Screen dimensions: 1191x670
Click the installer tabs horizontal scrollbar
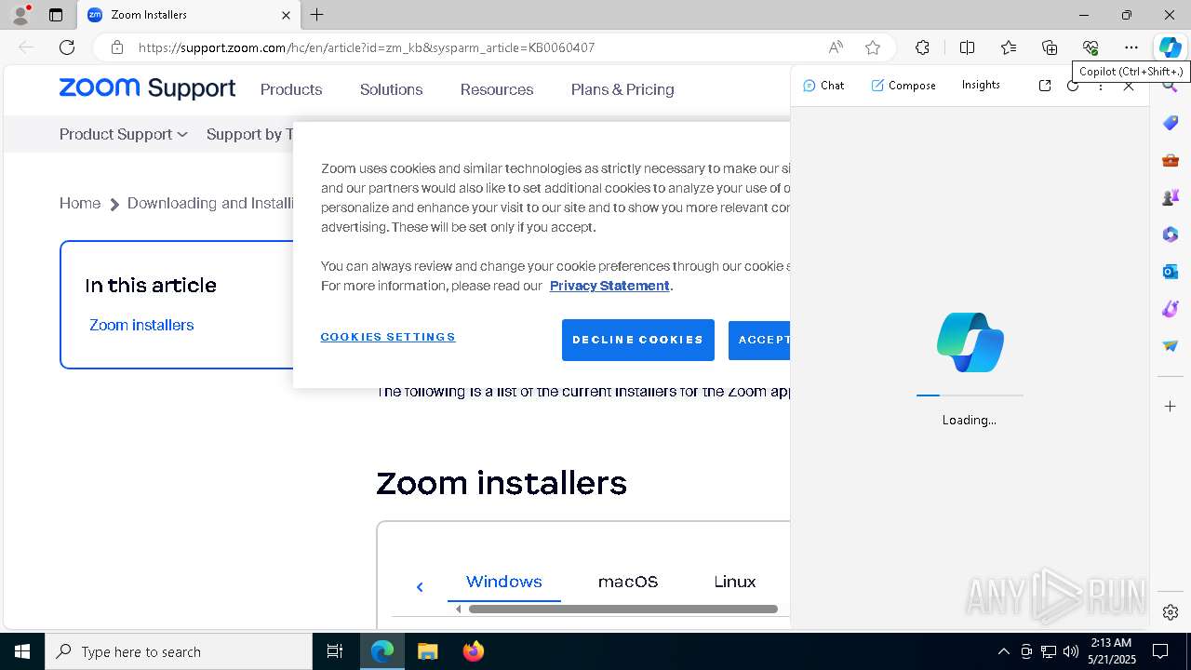[623, 610]
